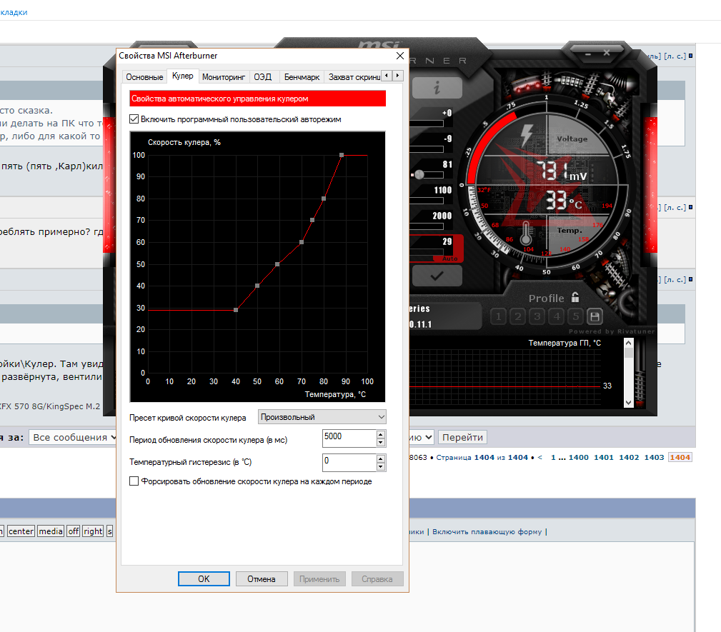Viewport: 721px width, 632px height.
Task: Switch to the Захват скриншотов tab
Action: click(x=353, y=76)
